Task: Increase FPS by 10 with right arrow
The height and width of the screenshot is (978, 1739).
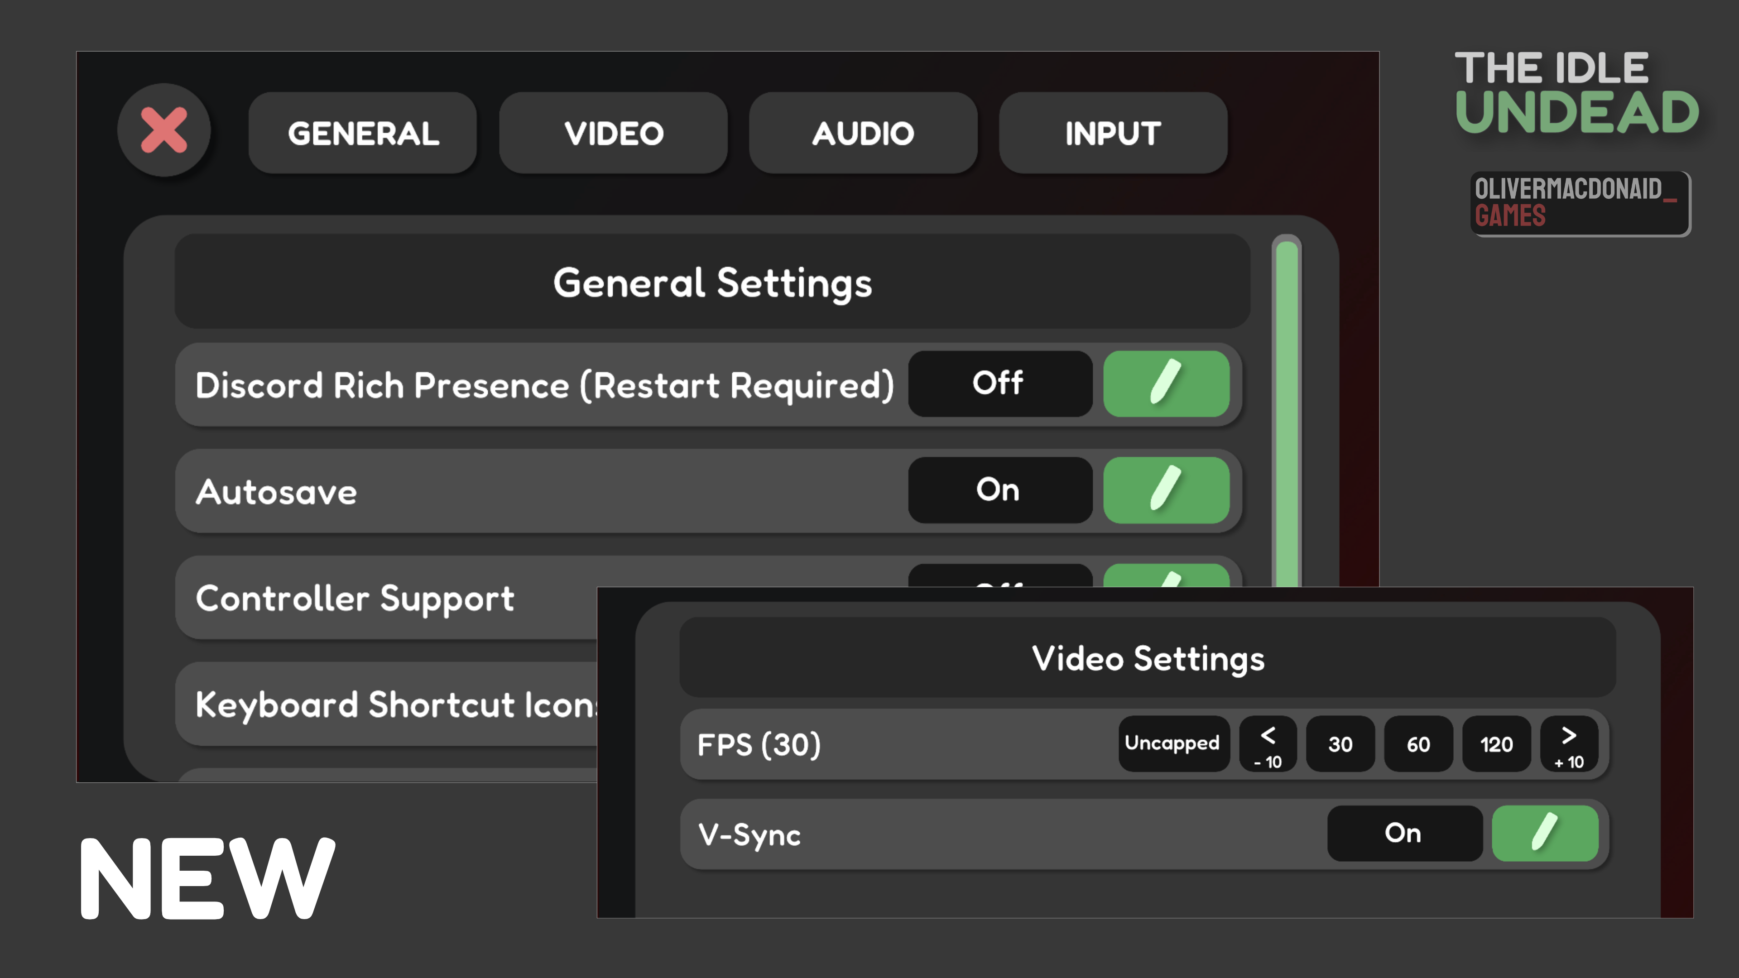Action: [x=1569, y=744]
